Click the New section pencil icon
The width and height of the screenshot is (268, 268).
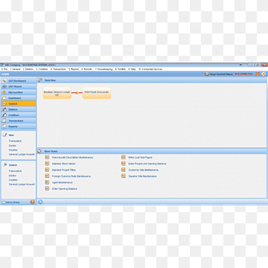pyautogui.click(x=4, y=135)
